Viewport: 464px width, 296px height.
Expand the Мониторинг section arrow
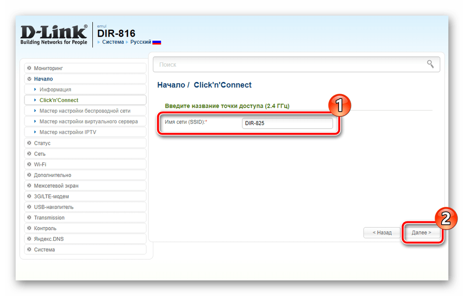29,68
